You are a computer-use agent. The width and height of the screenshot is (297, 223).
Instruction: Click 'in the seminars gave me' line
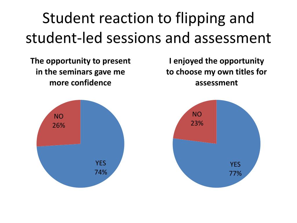[x=80, y=72]
